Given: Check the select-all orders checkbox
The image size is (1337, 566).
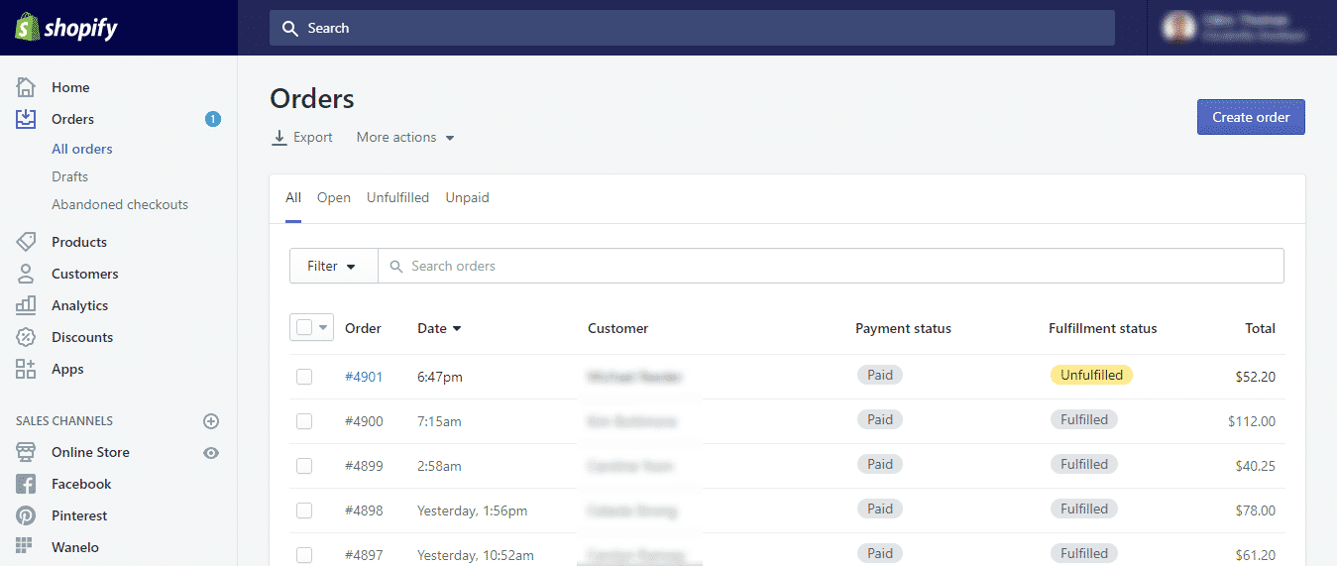Looking at the screenshot, I should click(x=304, y=327).
